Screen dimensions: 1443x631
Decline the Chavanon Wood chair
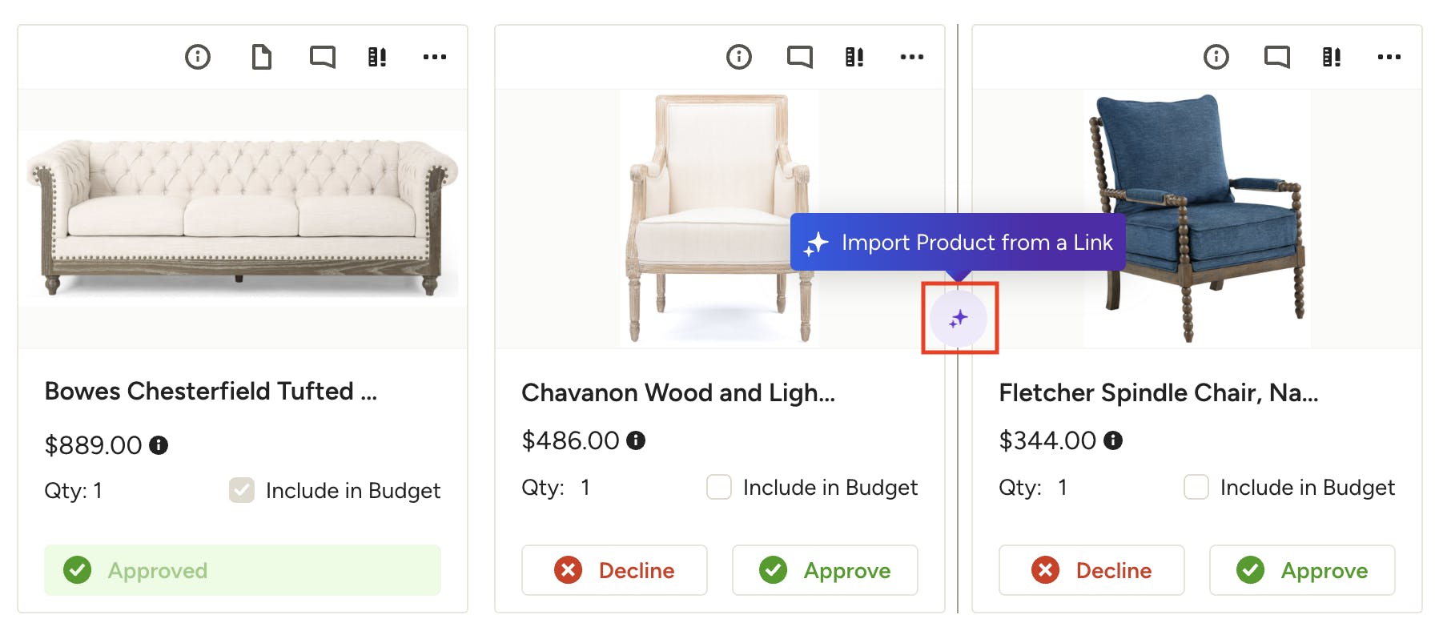pyautogui.click(x=614, y=570)
